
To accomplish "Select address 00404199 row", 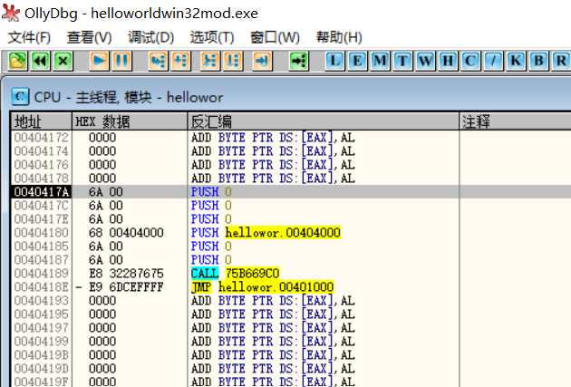I will 291,342.
